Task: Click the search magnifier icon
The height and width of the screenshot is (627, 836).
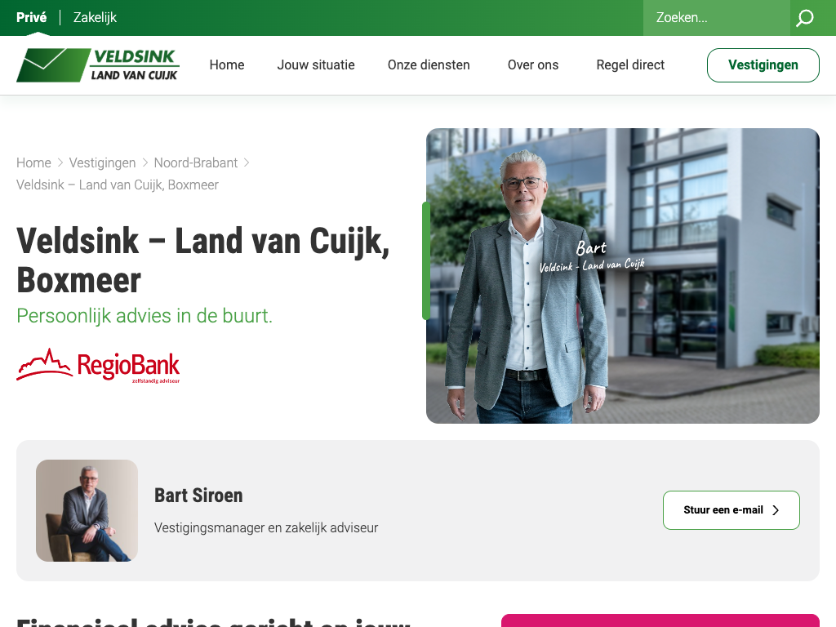Action: click(x=804, y=18)
